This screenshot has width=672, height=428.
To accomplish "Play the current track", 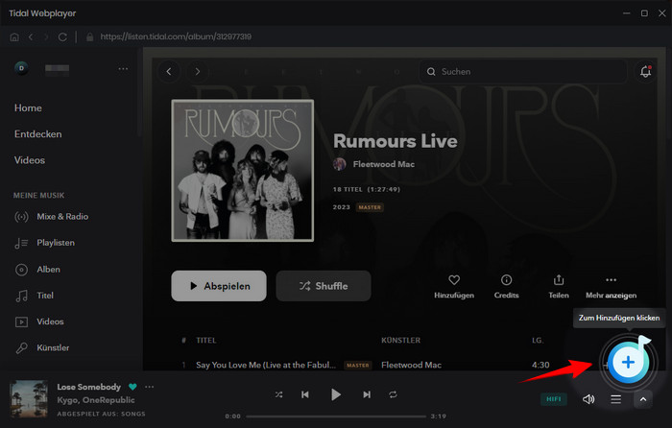I will (x=336, y=394).
